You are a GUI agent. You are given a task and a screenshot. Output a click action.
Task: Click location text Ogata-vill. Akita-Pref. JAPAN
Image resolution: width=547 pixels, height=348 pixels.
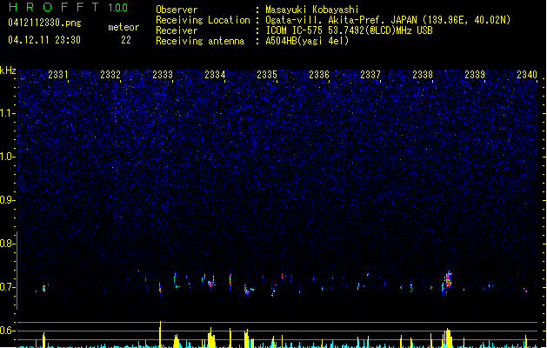pyautogui.click(x=343, y=20)
